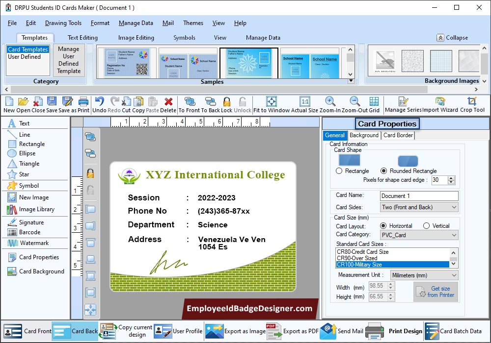Add a Signature element
The image size is (491, 343).
(x=26, y=222)
